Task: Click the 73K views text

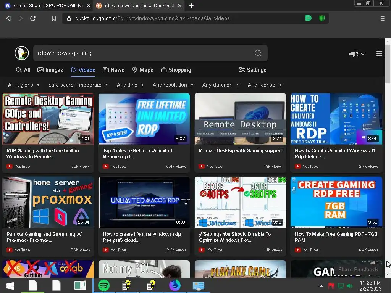Action: (x=80, y=166)
